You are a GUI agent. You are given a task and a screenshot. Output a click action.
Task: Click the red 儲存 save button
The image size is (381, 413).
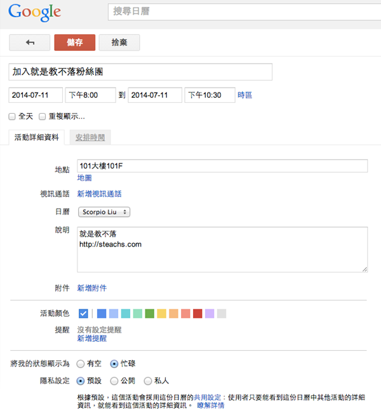pyautogui.click(x=74, y=43)
